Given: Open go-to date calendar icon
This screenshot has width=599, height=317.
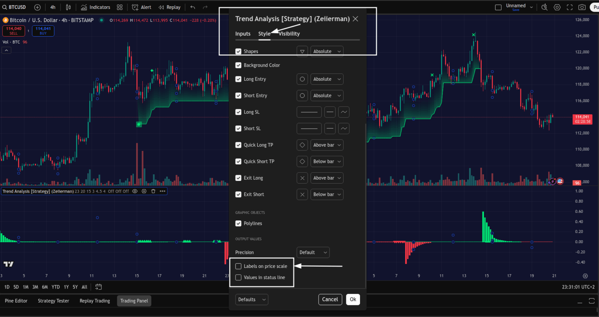Looking at the screenshot, I should click(x=99, y=287).
